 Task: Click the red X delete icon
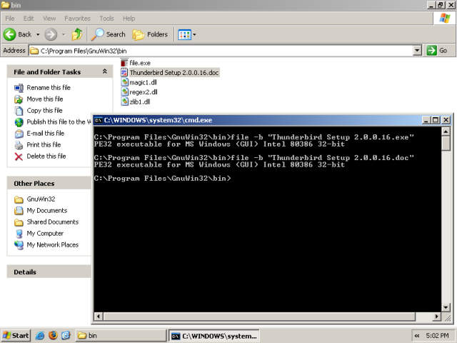point(19,156)
